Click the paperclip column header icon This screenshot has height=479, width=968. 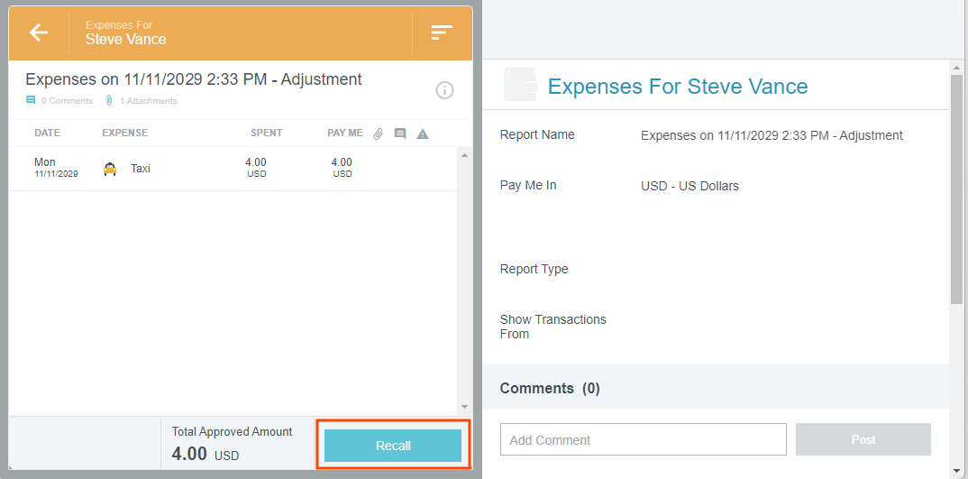(x=379, y=134)
